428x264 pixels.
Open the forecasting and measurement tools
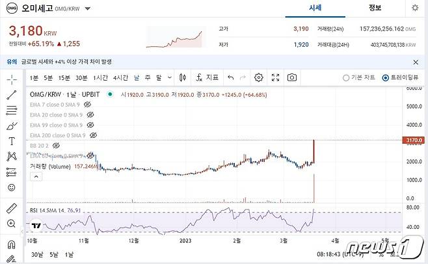coord(12,172)
